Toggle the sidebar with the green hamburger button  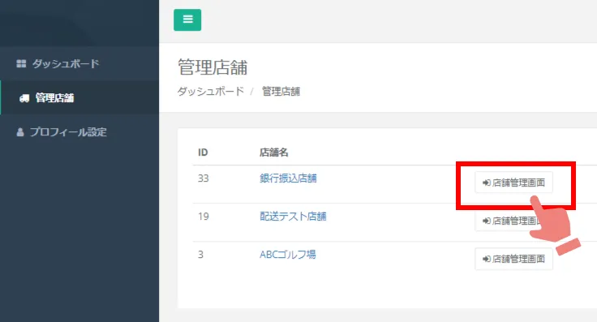187,19
